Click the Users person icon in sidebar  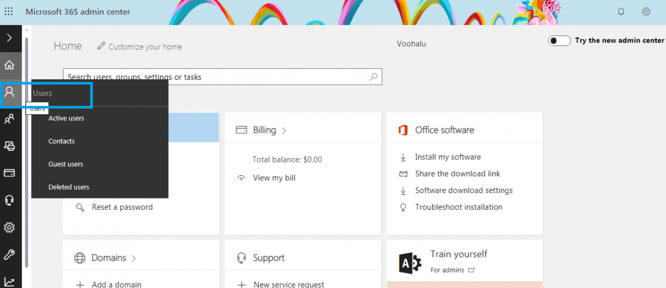point(9,92)
